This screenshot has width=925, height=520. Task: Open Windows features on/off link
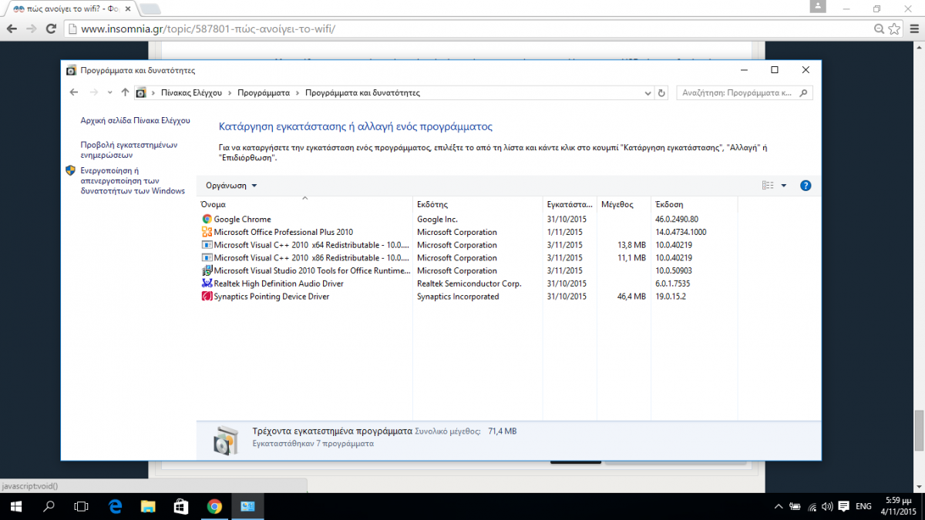tap(133, 181)
